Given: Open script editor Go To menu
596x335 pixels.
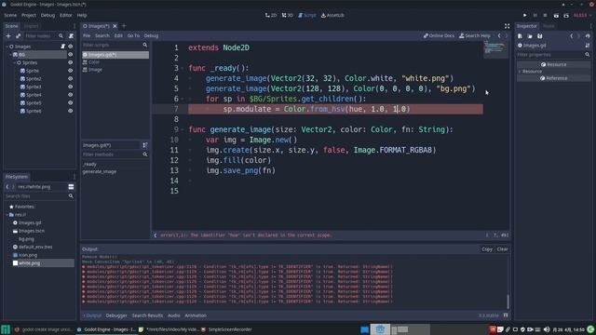Looking at the screenshot, I should (133, 35).
